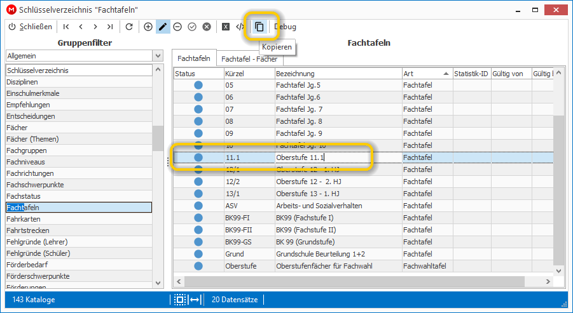Toggle the pencil edit mode icon
The height and width of the screenshot is (313, 573).
click(x=163, y=27)
